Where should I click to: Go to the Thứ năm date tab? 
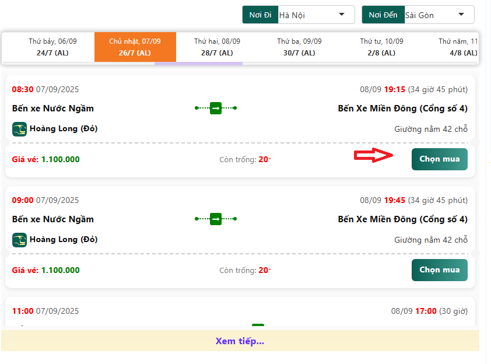pos(458,47)
